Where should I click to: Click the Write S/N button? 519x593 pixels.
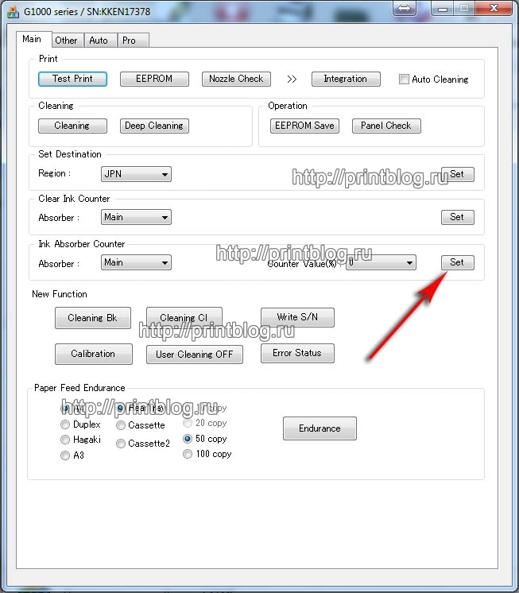[297, 317]
